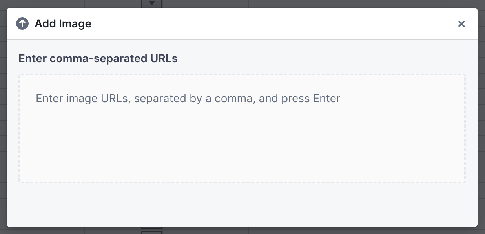Click the dimmed cell box beneath the dialog
Viewport: 485px width, 234px height.
pos(151,231)
